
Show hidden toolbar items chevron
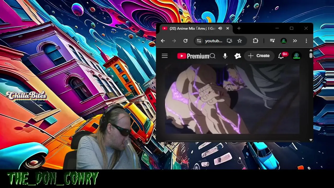[295, 41]
